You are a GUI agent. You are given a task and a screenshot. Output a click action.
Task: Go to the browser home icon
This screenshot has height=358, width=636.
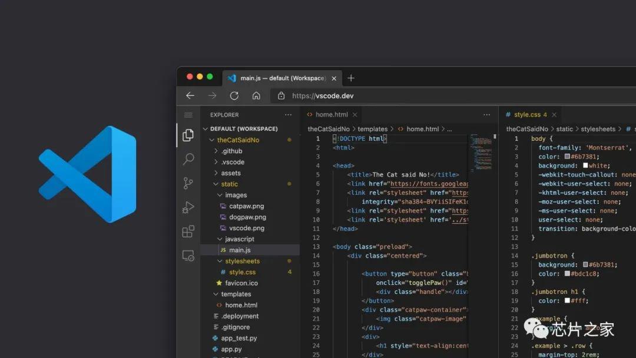256,96
